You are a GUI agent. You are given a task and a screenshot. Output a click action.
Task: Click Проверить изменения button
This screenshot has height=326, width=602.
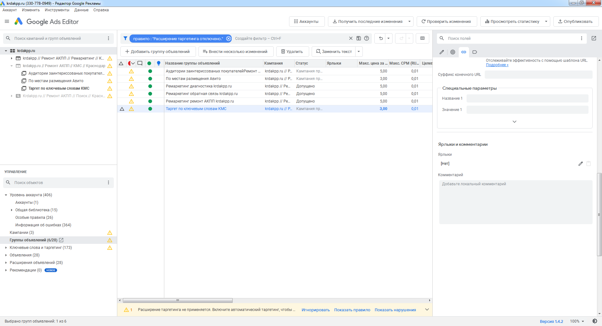coord(446,21)
